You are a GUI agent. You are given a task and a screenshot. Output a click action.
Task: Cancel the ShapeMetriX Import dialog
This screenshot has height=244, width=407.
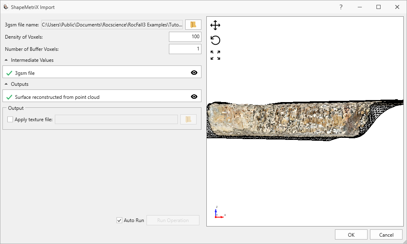(386, 235)
